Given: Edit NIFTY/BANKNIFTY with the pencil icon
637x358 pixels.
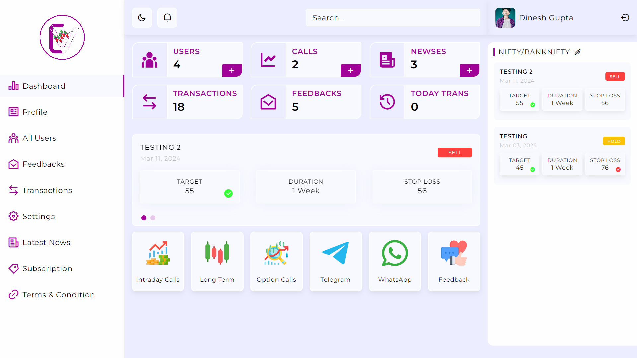Looking at the screenshot, I should point(578,52).
